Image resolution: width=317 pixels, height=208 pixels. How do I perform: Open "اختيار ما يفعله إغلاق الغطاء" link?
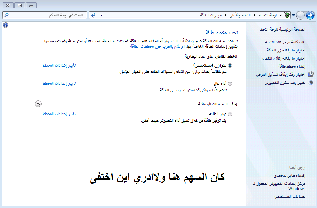[284, 58]
